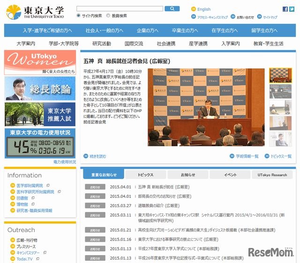Open the 東京大学 推薦入試 banner

[40, 114]
